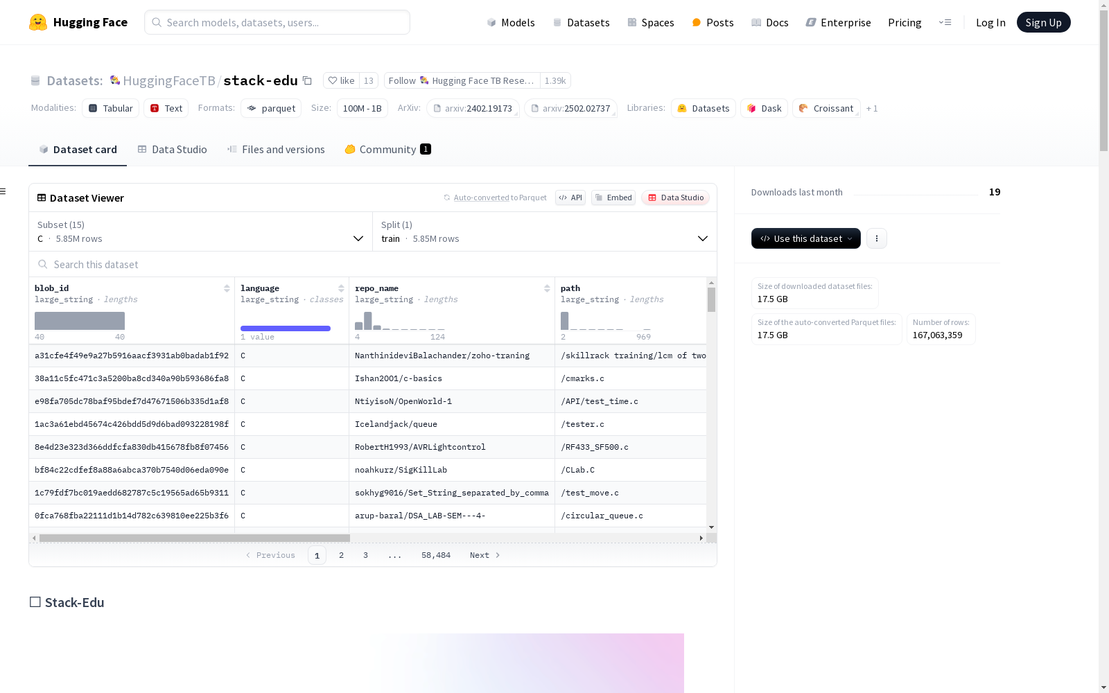Click the Log In link
This screenshot has height=693, width=1109.
click(990, 22)
